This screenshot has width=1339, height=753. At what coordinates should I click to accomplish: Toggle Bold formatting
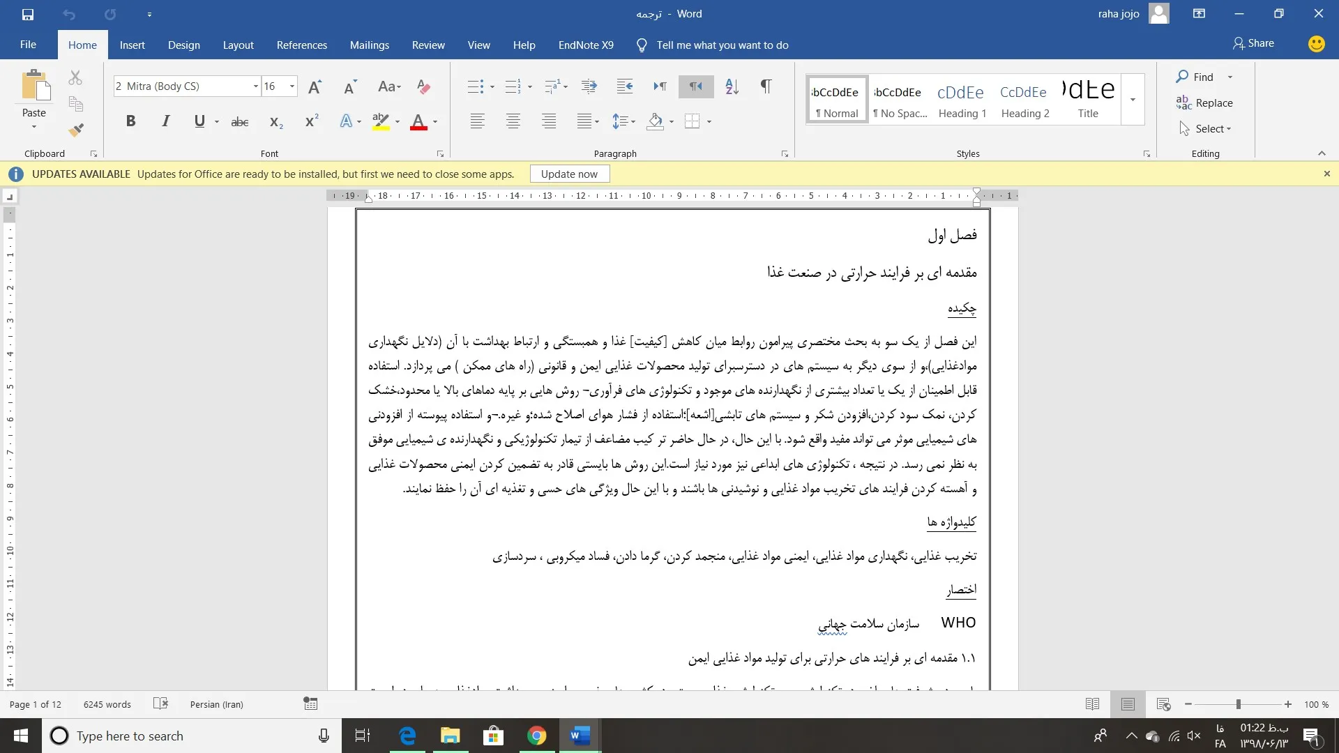tap(130, 122)
